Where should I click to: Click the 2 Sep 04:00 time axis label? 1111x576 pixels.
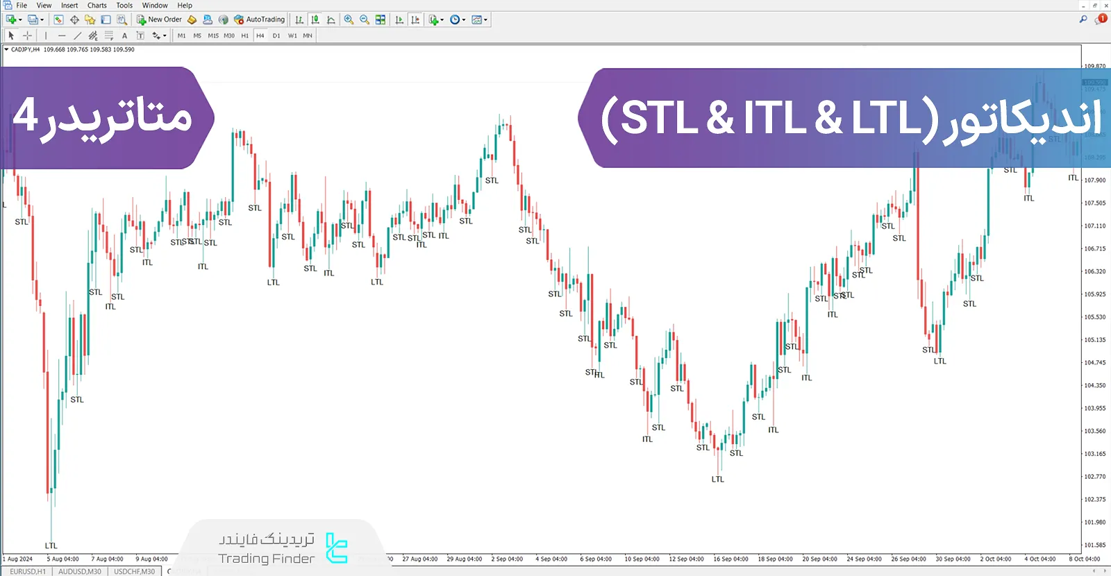tap(507, 559)
